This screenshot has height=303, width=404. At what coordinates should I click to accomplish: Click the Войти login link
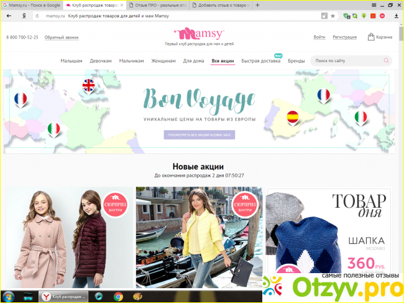pyautogui.click(x=319, y=37)
